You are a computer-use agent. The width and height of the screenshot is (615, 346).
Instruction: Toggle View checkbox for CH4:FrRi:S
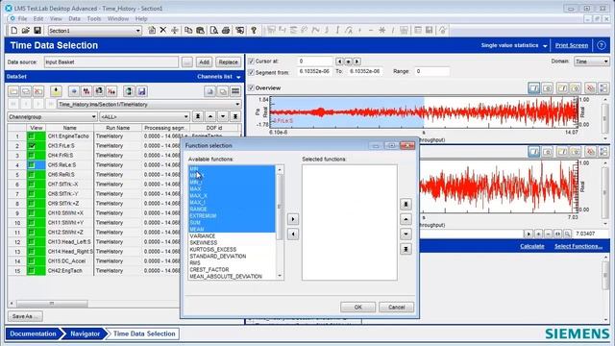click(32, 156)
